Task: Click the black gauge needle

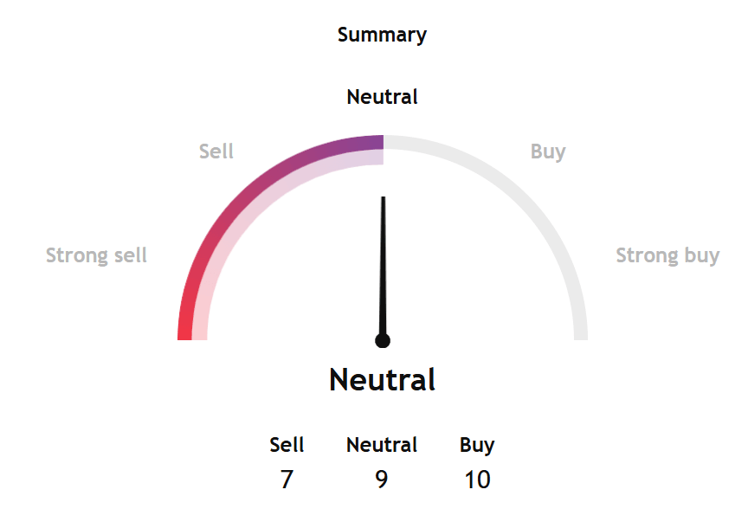Action: click(383, 267)
